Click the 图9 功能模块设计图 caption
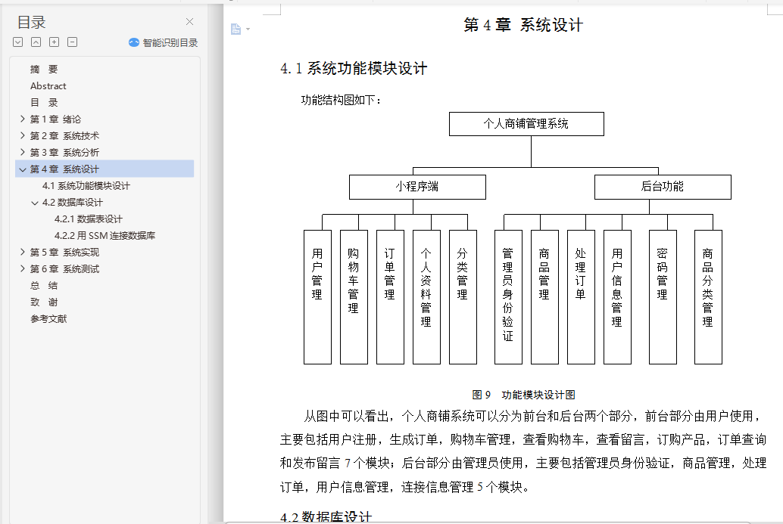Screen dimensions: 783x524 [523, 395]
